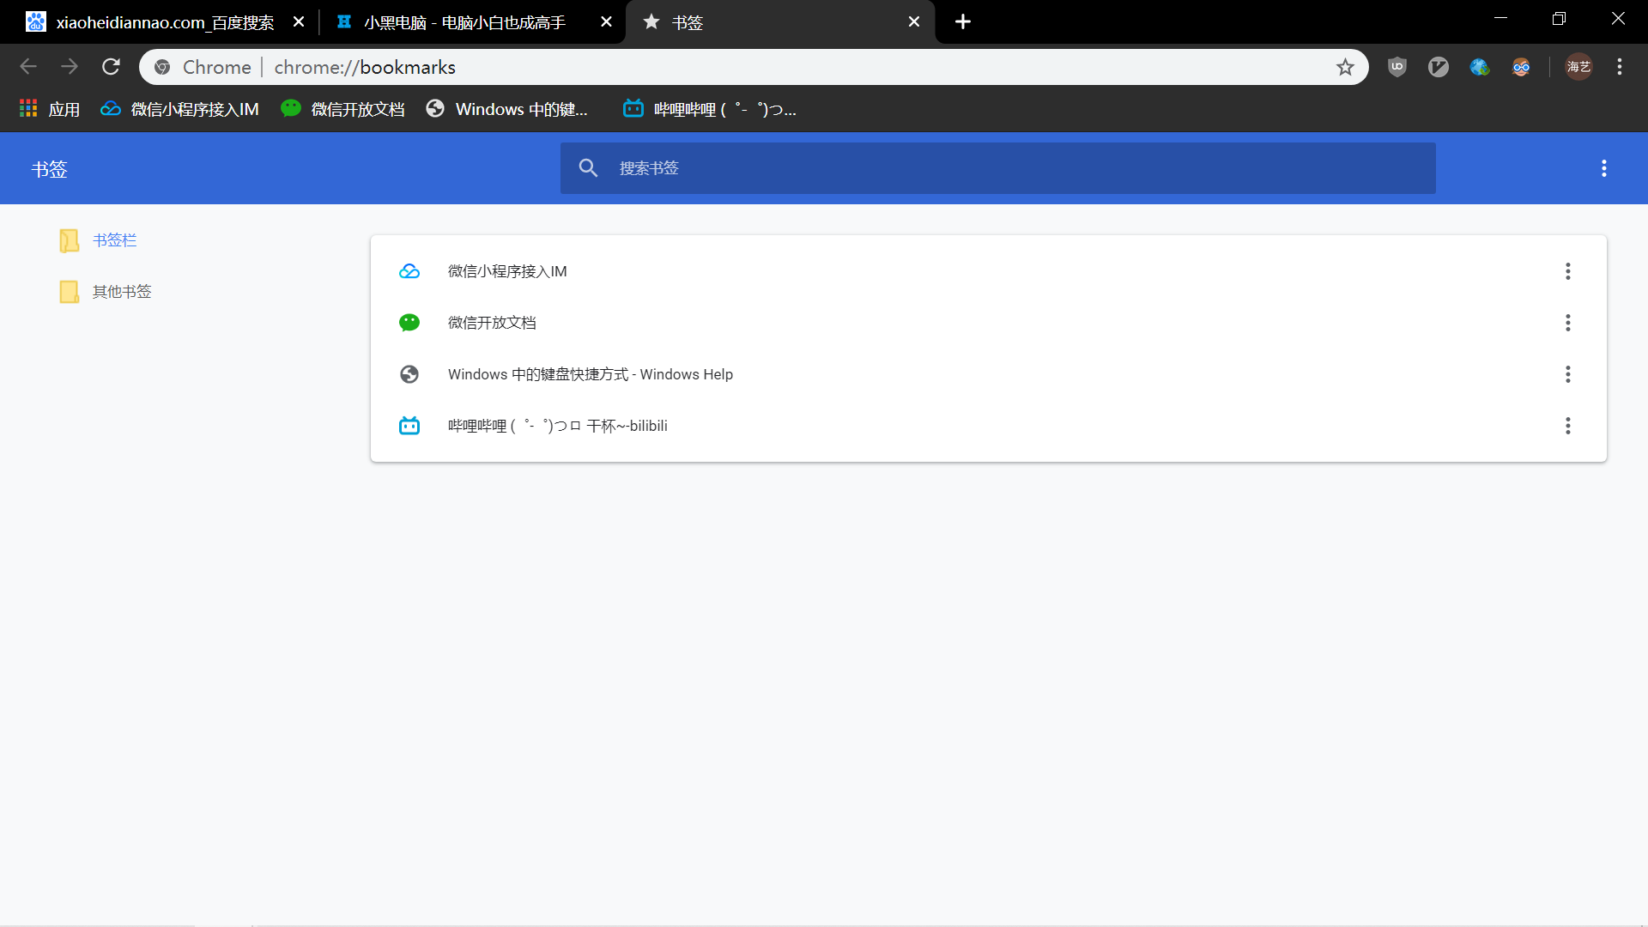The height and width of the screenshot is (927, 1648).
Task: Open more actions for bilibili bookmark entry
Action: [1567, 426]
